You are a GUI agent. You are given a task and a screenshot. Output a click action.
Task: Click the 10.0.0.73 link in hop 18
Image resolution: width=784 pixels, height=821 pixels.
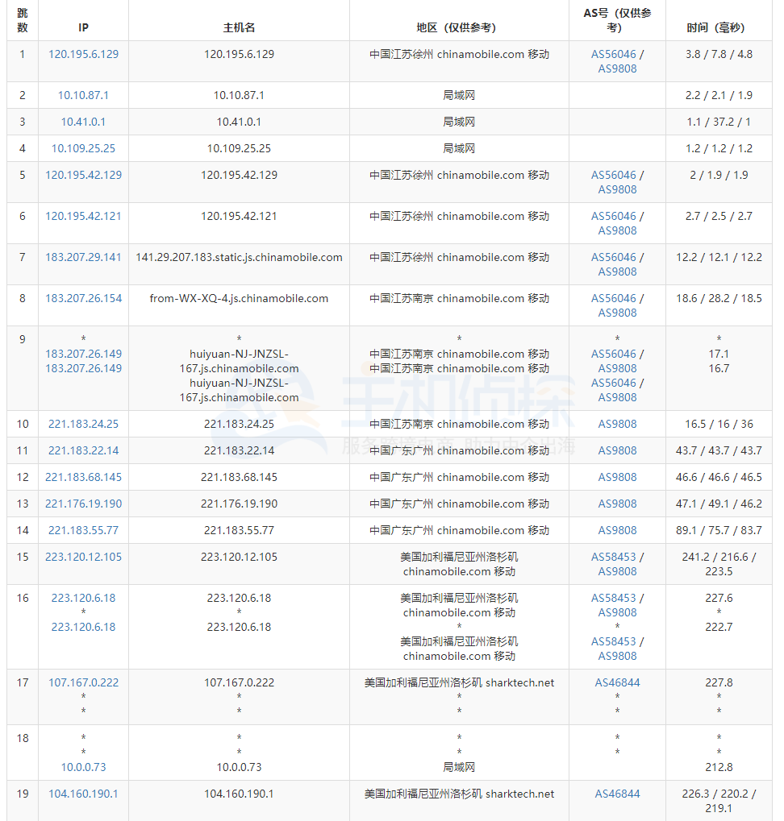(83, 767)
